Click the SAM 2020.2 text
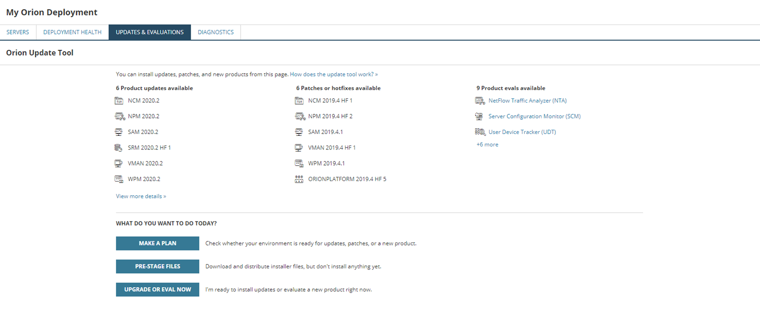Viewport: 760px width, 321px height. tap(143, 132)
